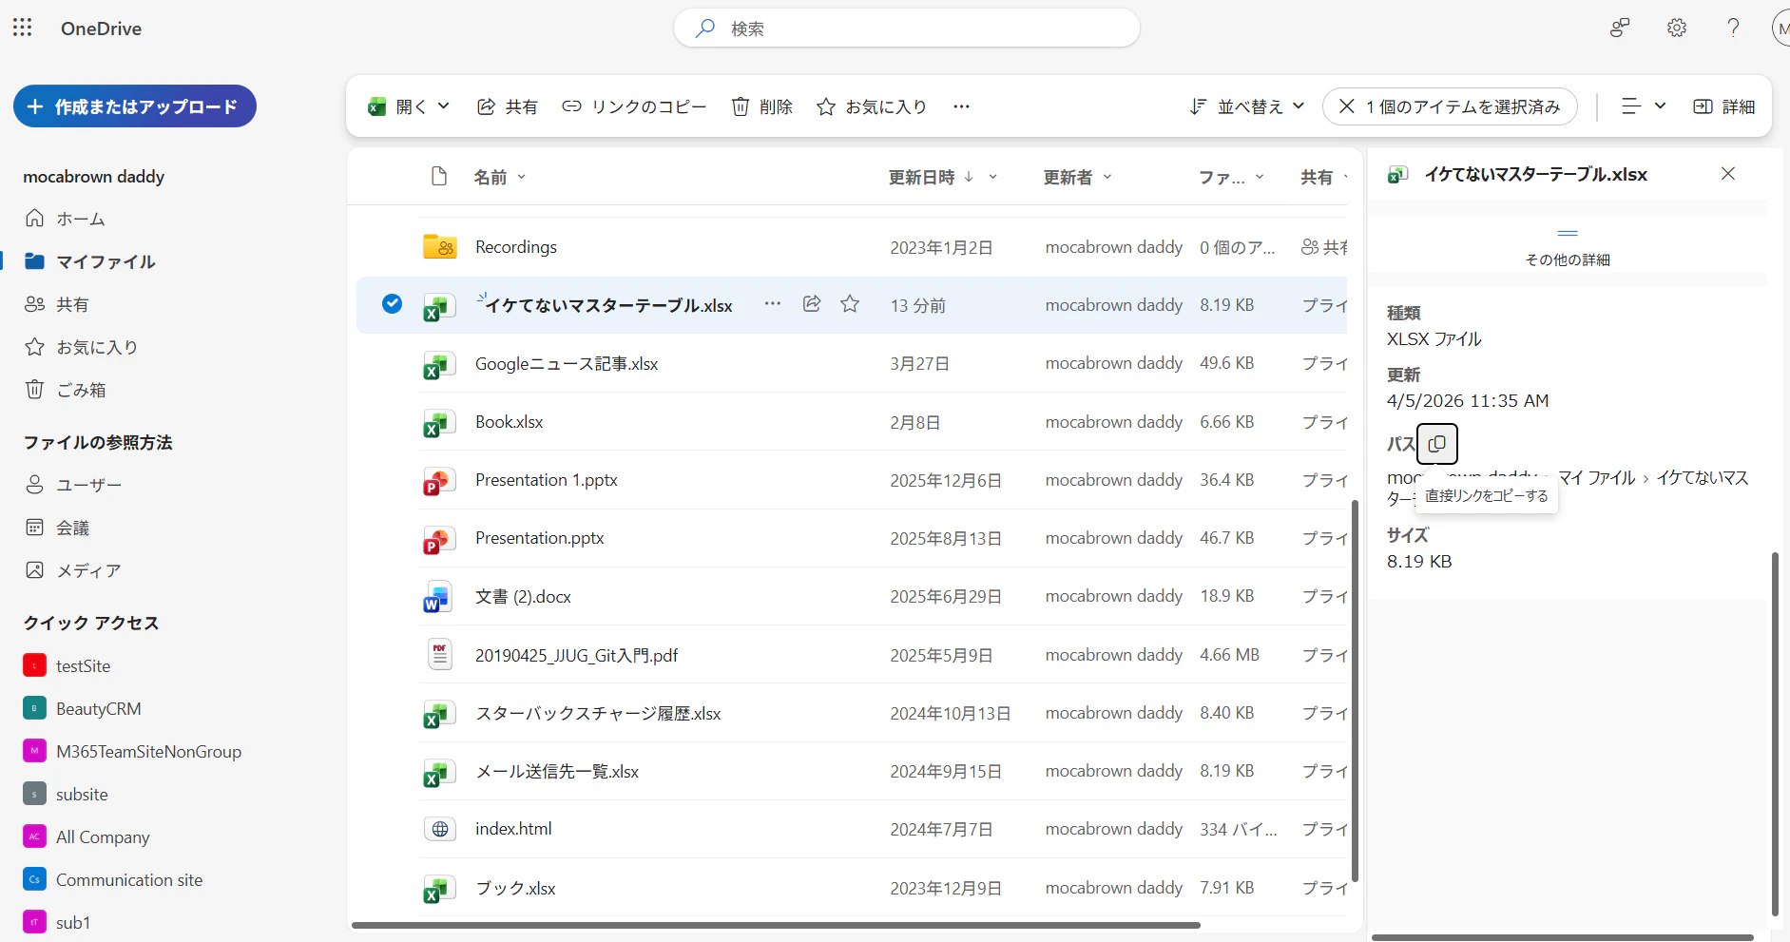Click the details pane vertical scrollbar
The image size is (1790, 942).
1774,734
